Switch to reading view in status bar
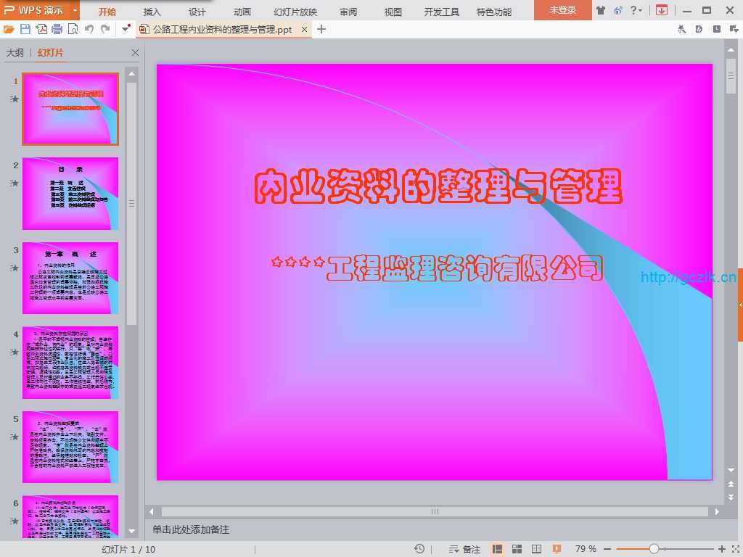Image resolution: width=743 pixels, height=557 pixels. point(537,549)
